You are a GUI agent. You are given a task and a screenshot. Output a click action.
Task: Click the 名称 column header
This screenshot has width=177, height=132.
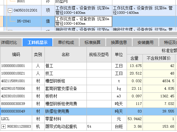tap(66, 54)
